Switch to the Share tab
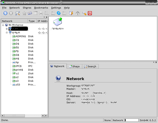 (x=74, y=67)
